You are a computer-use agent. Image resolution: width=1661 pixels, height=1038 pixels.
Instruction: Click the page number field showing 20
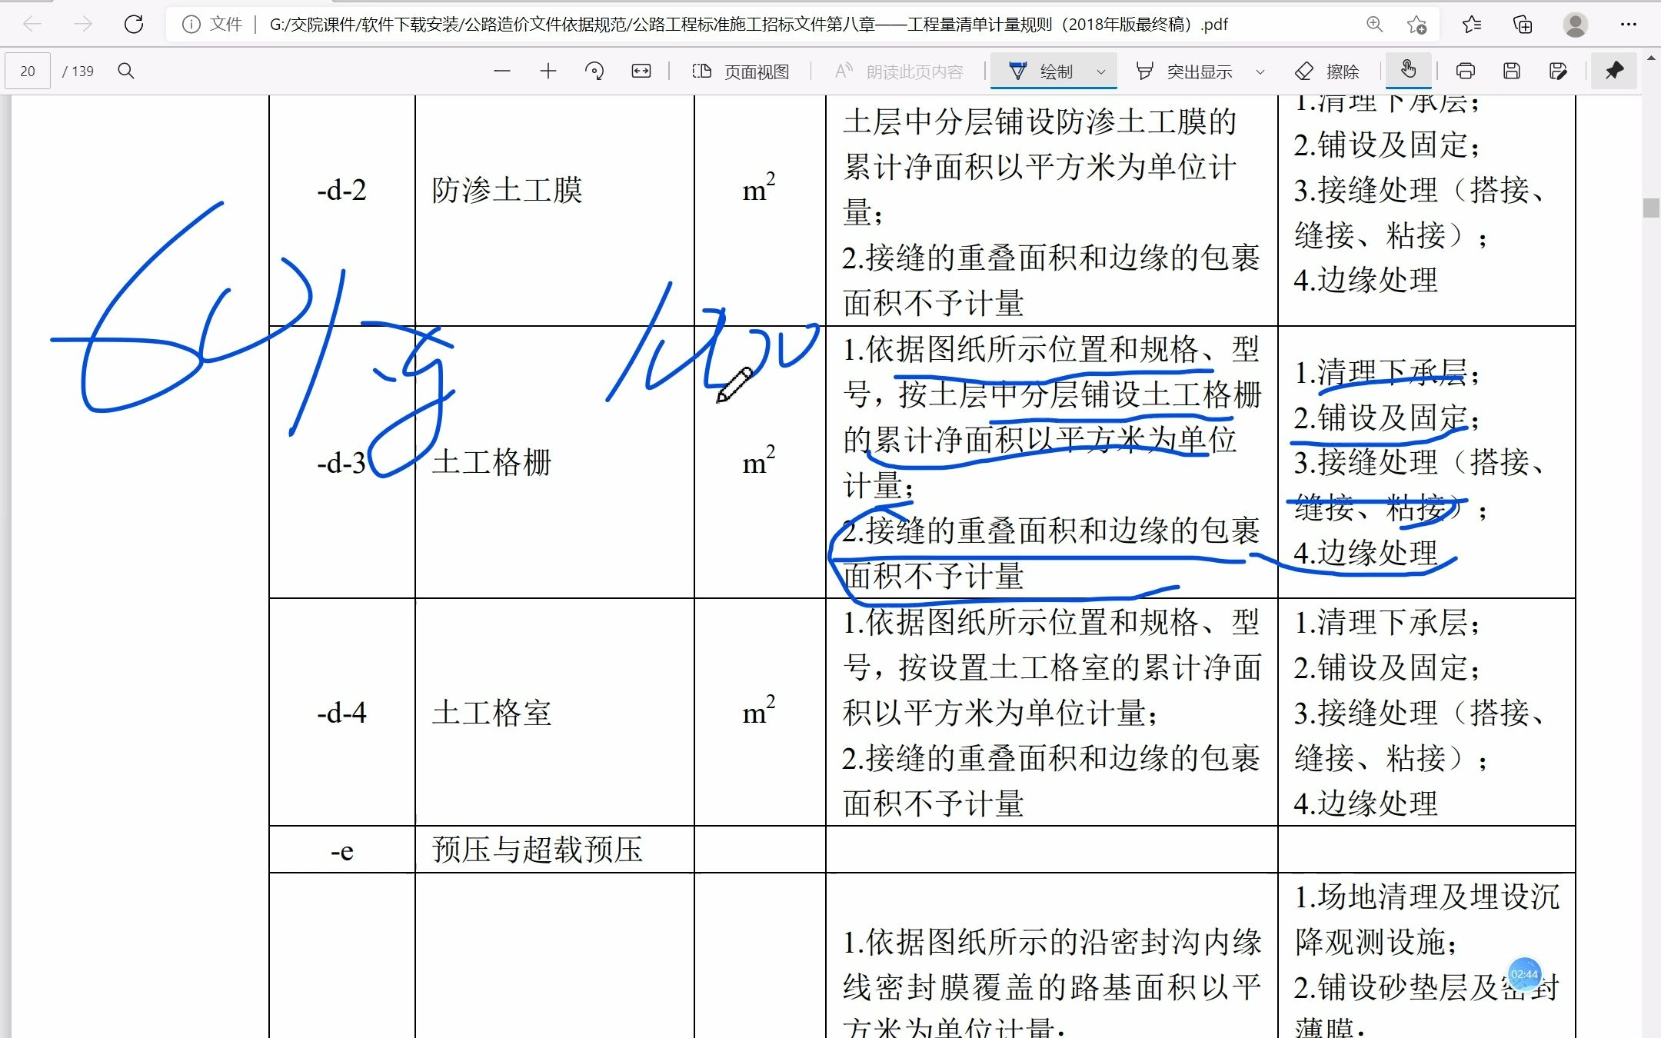28,72
